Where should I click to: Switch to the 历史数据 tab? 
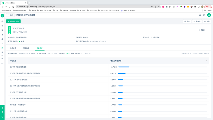(x=26, y=48)
